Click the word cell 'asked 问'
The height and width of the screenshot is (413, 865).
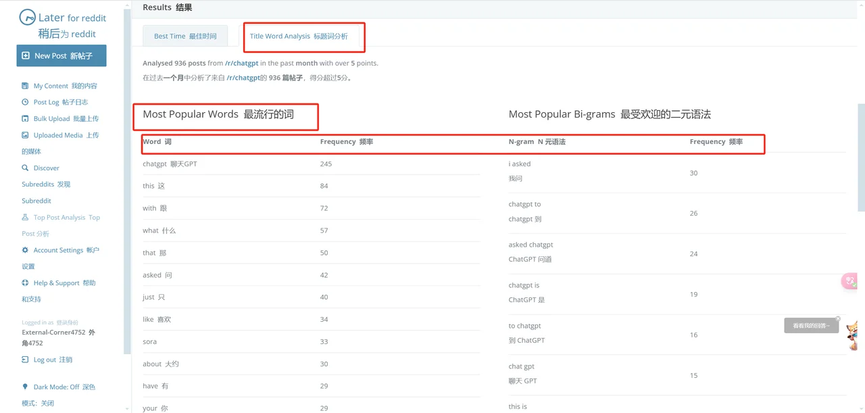click(x=157, y=275)
